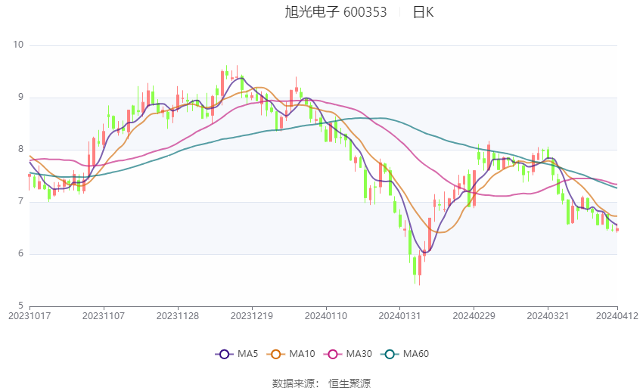Viewport: 643px width, 391px height.
Task: Toggle the MA60 legend text label
Action: [415, 353]
